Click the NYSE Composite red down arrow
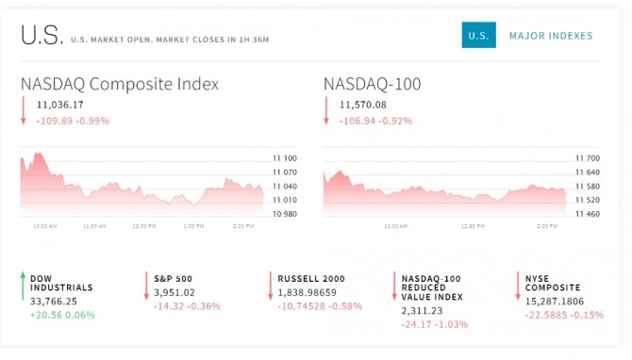 [518, 286]
